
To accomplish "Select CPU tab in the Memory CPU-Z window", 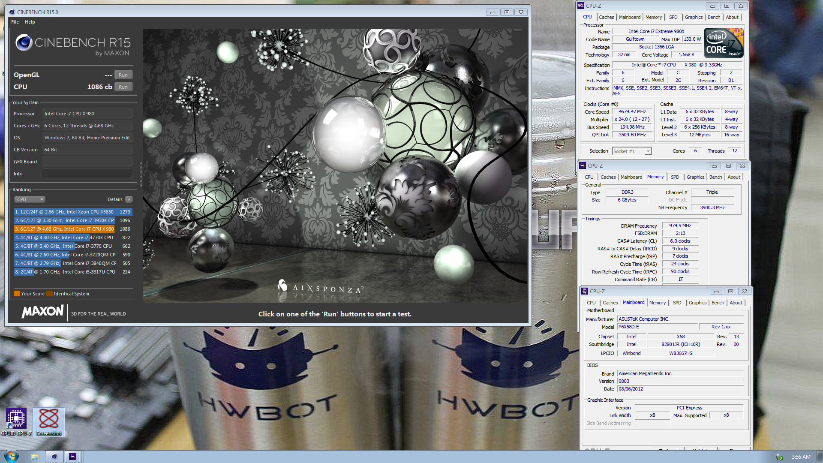I will (589, 177).
